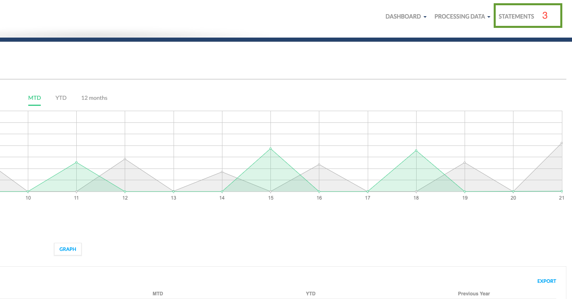Click the Previous Year table column header
Viewport: 572px width, 299px height.
coord(474,293)
